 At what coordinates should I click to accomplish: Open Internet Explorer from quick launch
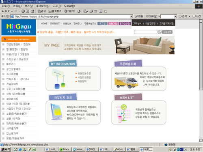tap(20, 150)
